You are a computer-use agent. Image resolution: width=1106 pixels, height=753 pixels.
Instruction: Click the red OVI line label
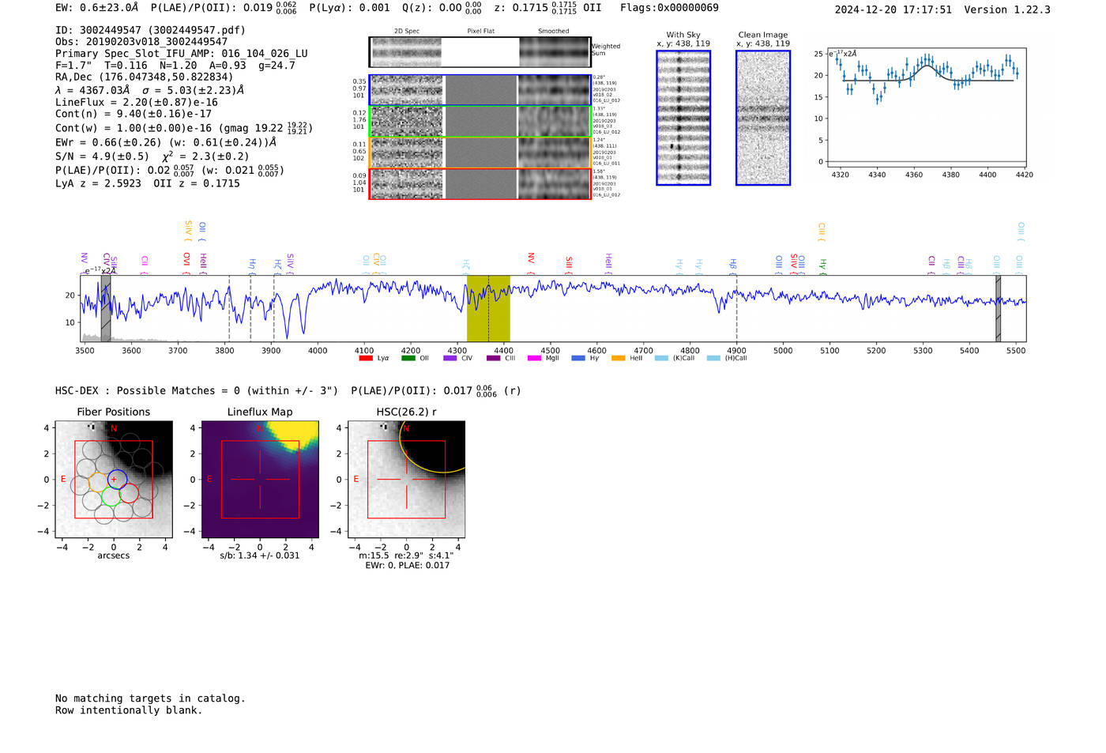186,262
